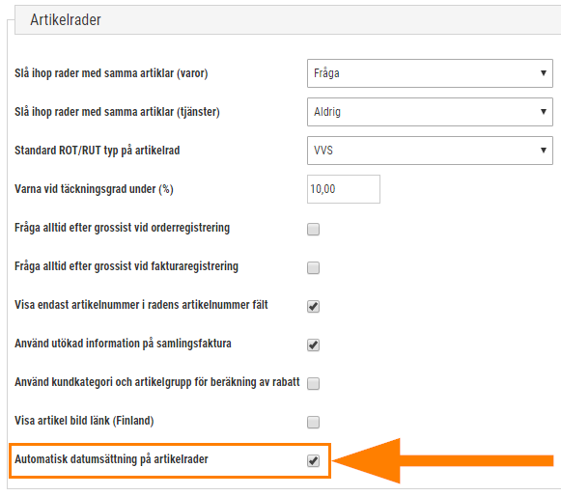Viewport: 561px width, 496px height.
Task: Click the 'Automatisk datumsättning på artikelrader' label
Action: pyautogui.click(x=111, y=459)
